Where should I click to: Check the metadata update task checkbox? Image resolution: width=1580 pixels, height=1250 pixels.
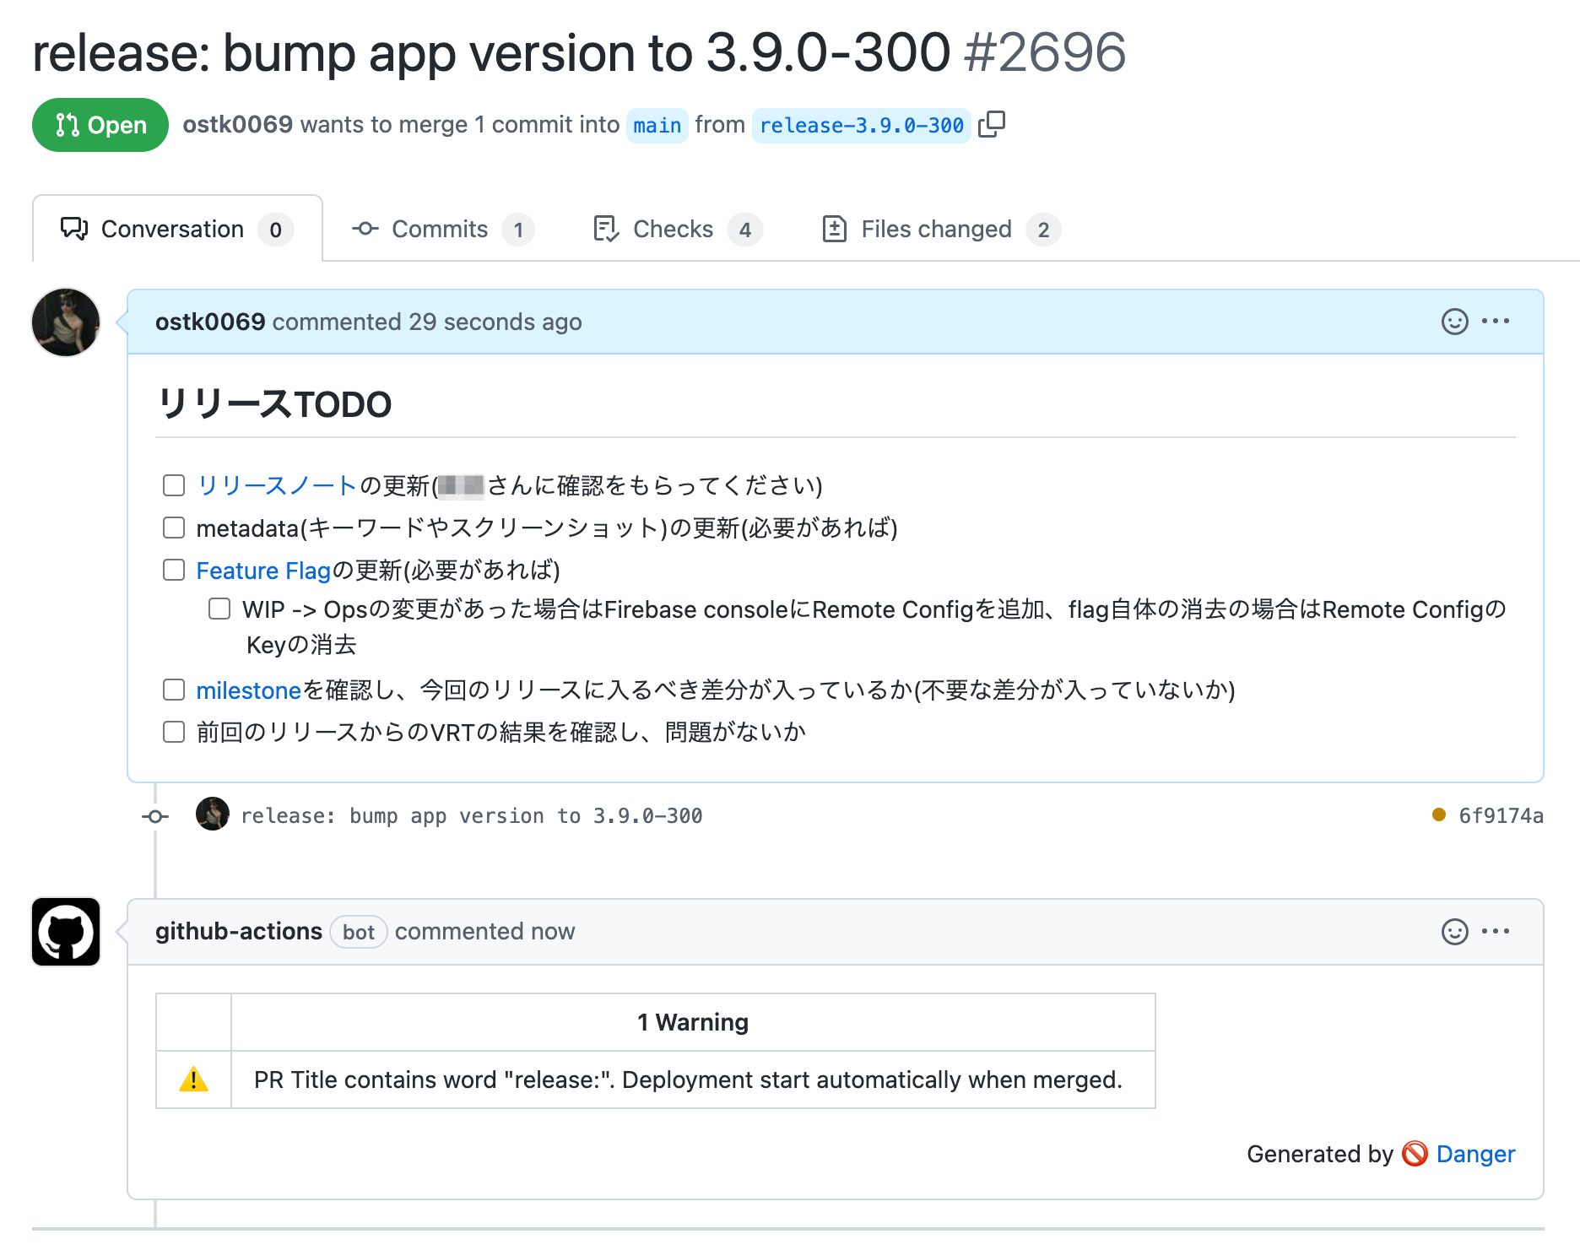[173, 527]
